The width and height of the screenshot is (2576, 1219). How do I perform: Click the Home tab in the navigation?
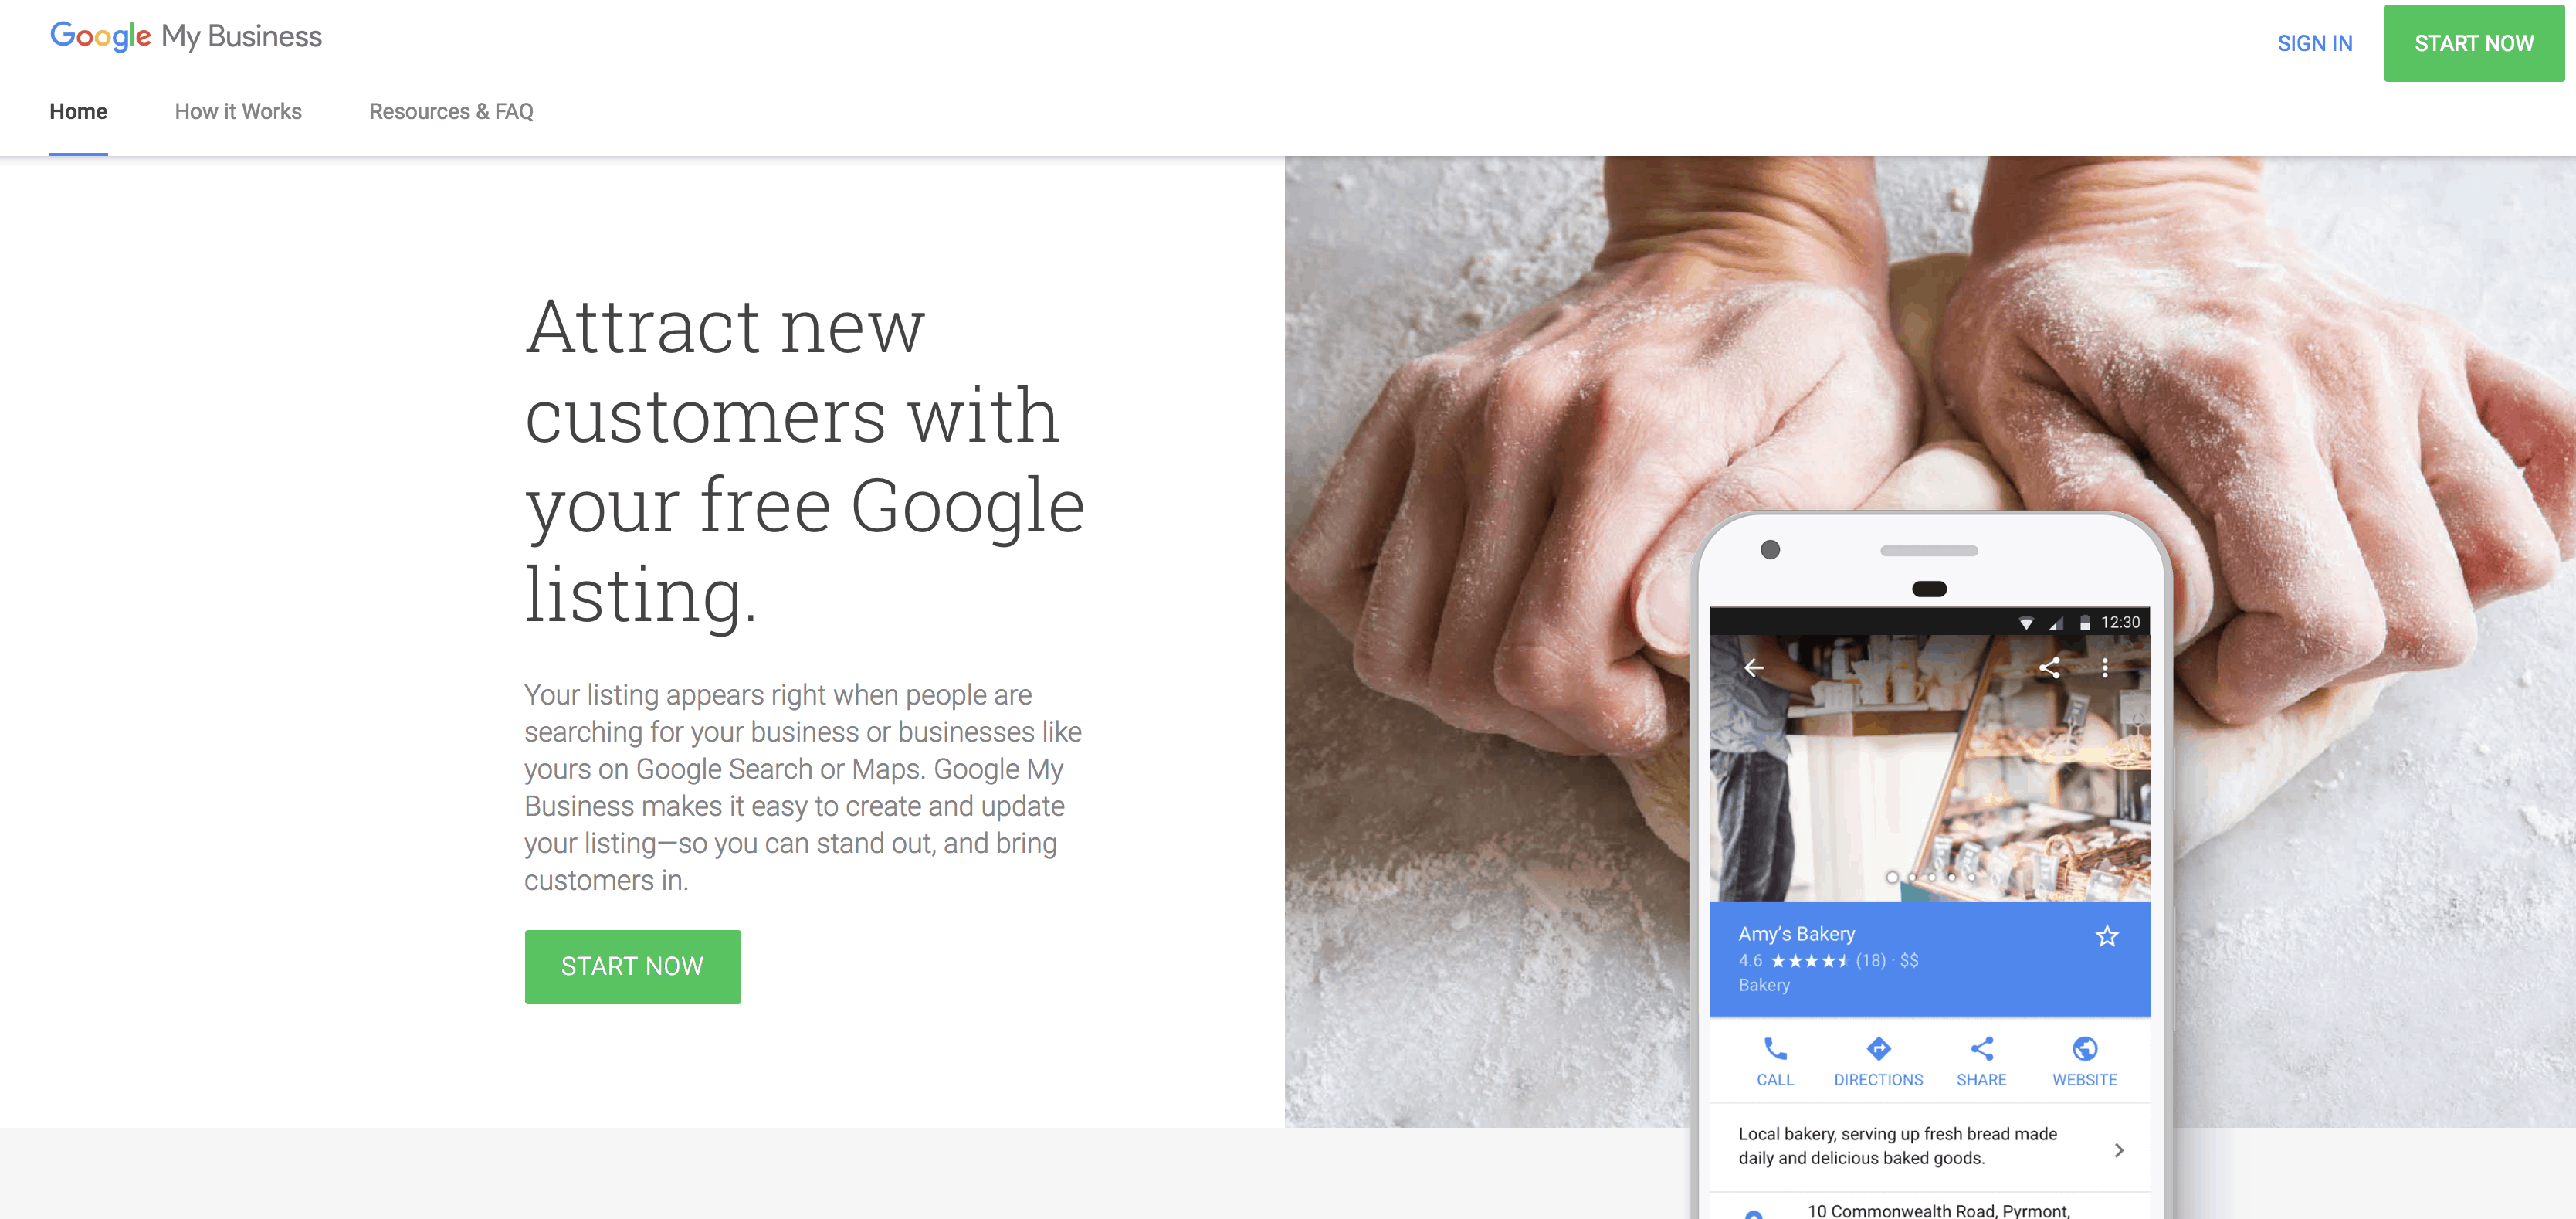tap(79, 112)
